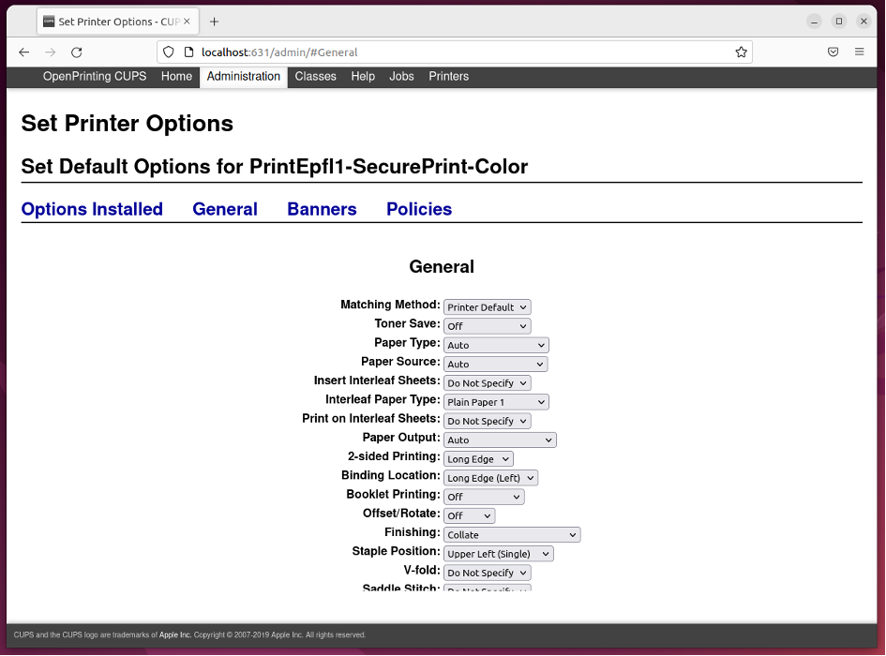Go to Jobs in the CUPS navigation bar
Screen dimensions: 886x656
pos(401,77)
